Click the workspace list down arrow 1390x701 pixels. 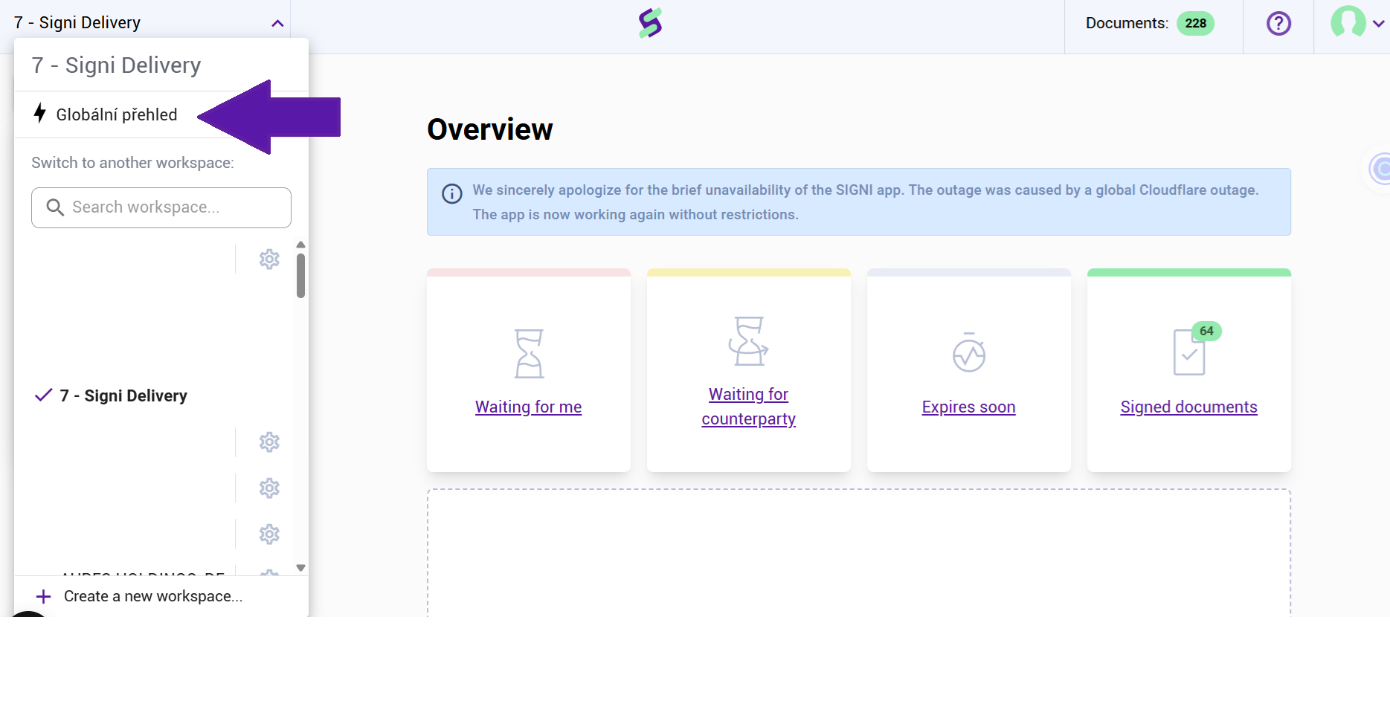tap(300, 568)
